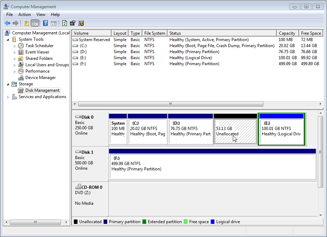Click the Storage icon in the tree
The width and height of the screenshot is (327, 237).
pyautogui.click(x=14, y=84)
